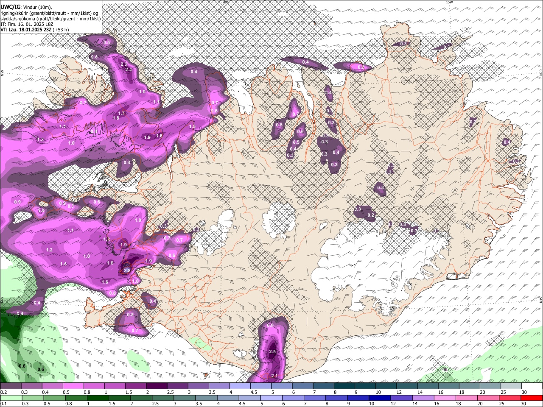Click the bright pink snowfall swatch between 0.5 and 0.8
The width and height of the screenshot is (543, 407).
pos(73,386)
